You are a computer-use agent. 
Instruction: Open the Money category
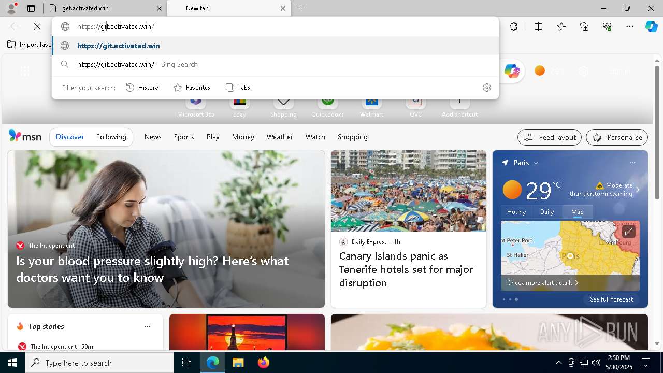(x=243, y=137)
